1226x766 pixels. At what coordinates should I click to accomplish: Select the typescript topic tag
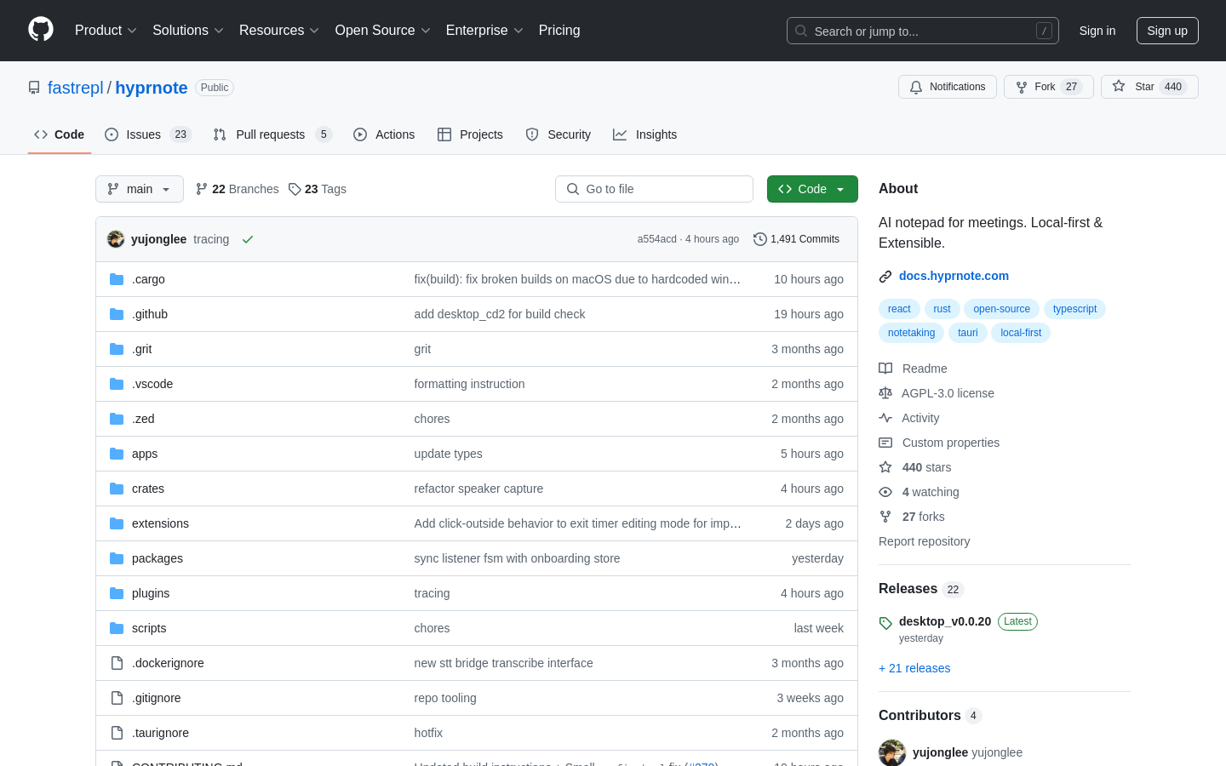[x=1074, y=309]
